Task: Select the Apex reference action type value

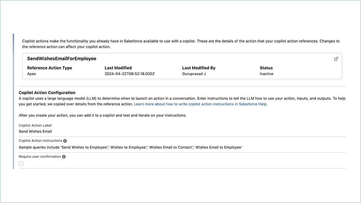Action: [x=31, y=74]
